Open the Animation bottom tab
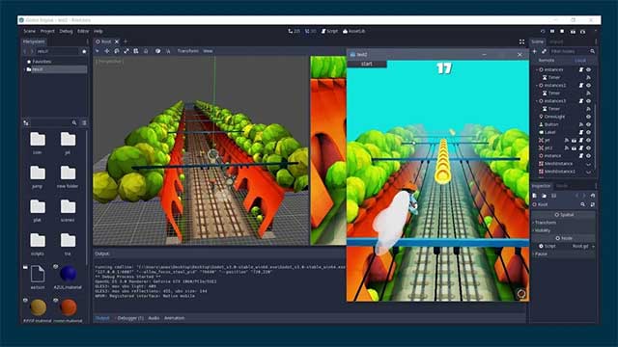Screen dimensions: 618x347 pos(174,318)
